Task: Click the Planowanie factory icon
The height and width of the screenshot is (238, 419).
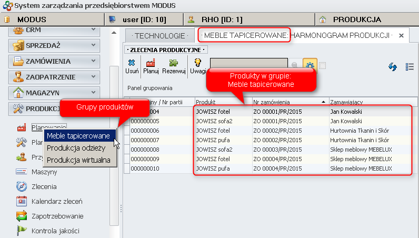Action: tap(22, 127)
